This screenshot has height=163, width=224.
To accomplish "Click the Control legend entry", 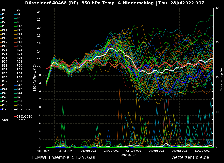I will 7,109.
